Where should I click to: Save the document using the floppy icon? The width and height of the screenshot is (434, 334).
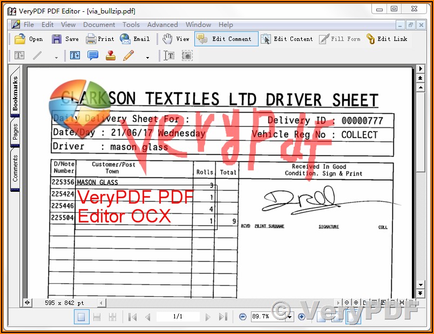[x=65, y=39]
